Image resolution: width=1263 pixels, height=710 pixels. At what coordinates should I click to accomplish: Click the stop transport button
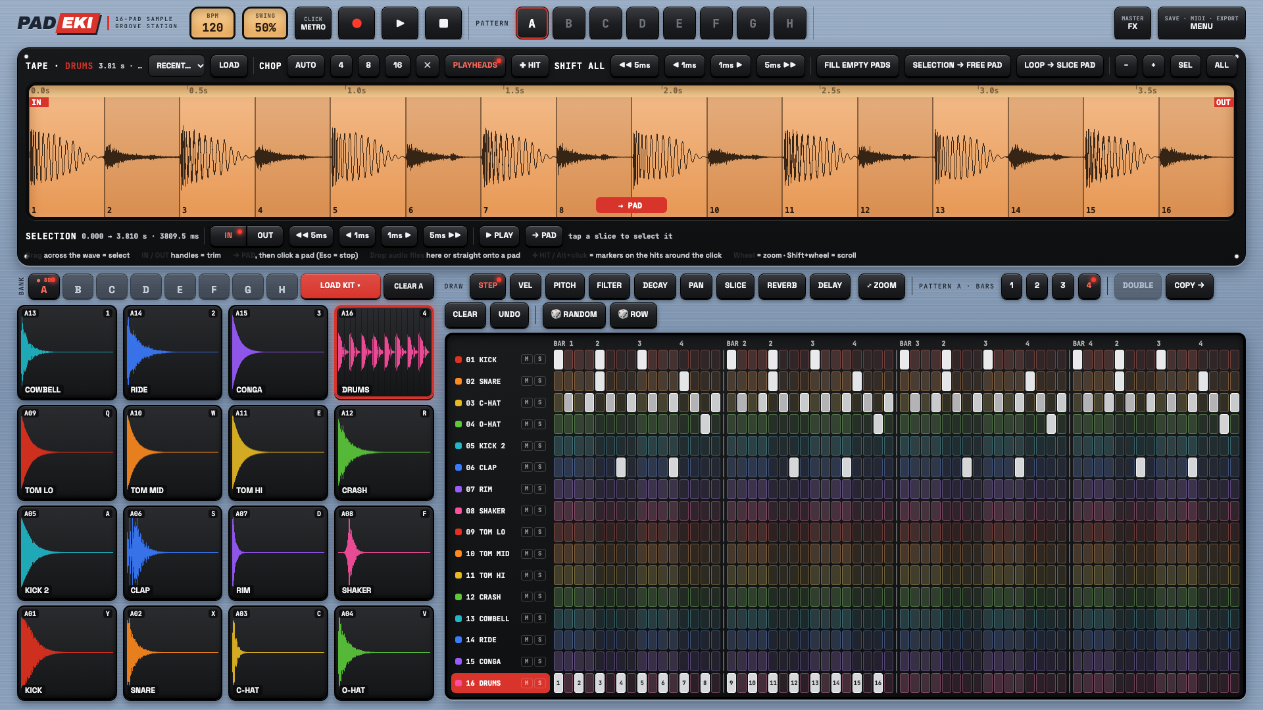(443, 24)
